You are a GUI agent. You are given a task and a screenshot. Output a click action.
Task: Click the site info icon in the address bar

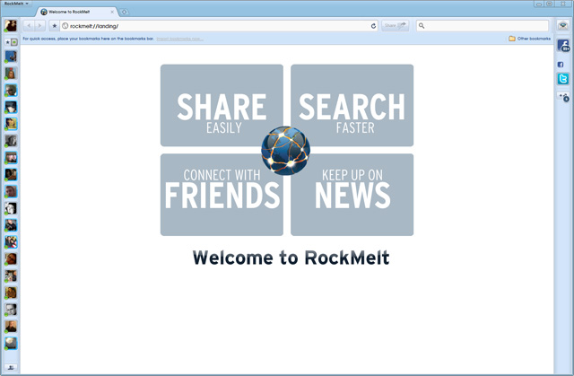click(65, 26)
